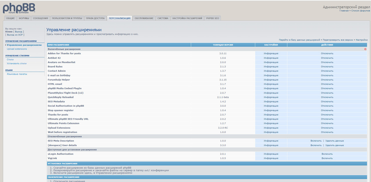
Task: Click Удалить данные for SEO Meta Description
Action: (334, 141)
